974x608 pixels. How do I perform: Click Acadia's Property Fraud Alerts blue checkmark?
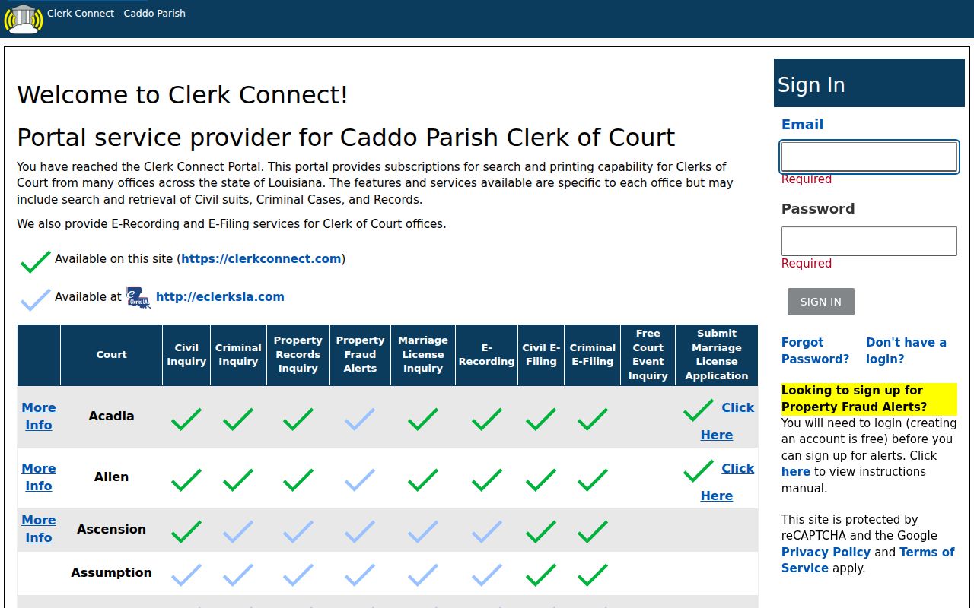coord(360,419)
